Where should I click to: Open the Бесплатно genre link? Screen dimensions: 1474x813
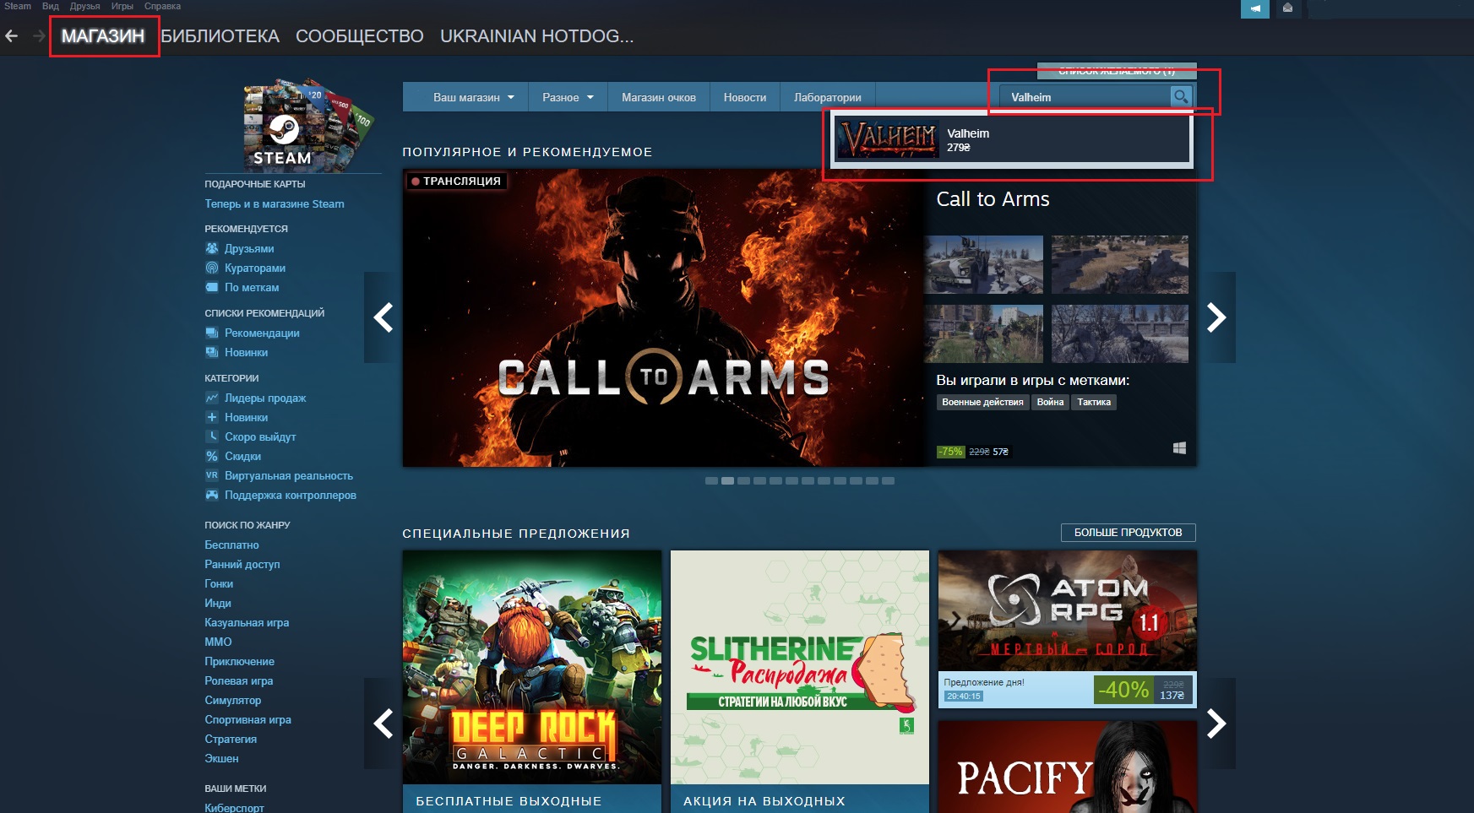click(231, 545)
